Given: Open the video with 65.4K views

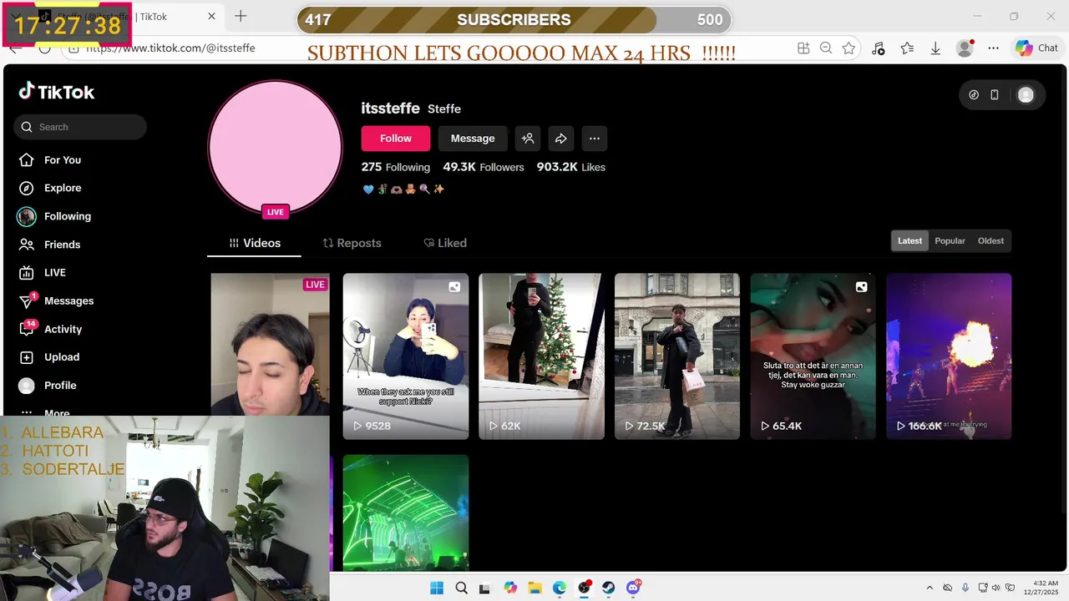Looking at the screenshot, I should (813, 356).
